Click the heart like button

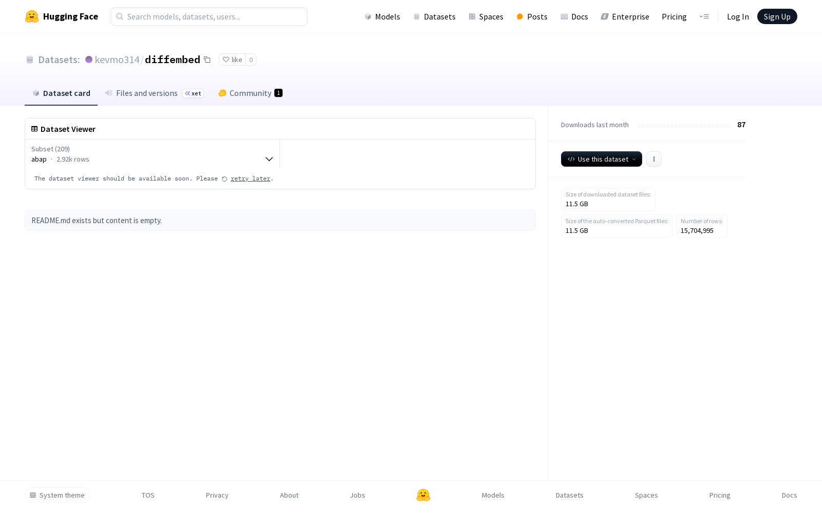click(x=232, y=60)
